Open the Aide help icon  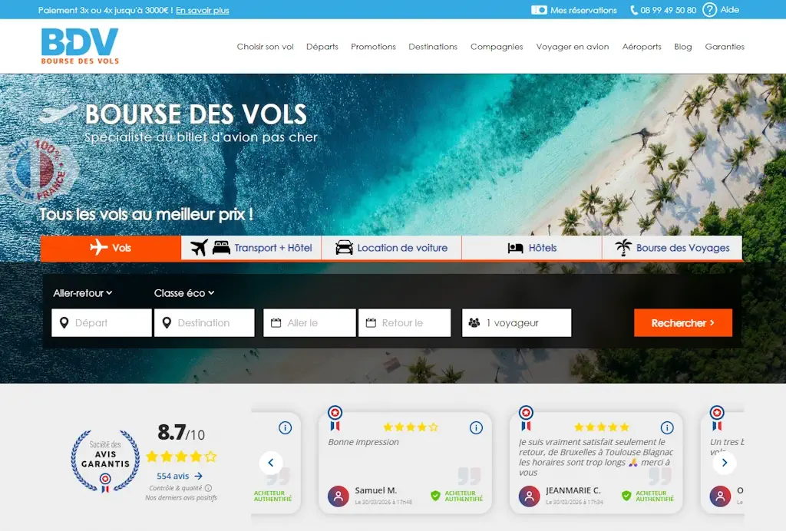[709, 10]
